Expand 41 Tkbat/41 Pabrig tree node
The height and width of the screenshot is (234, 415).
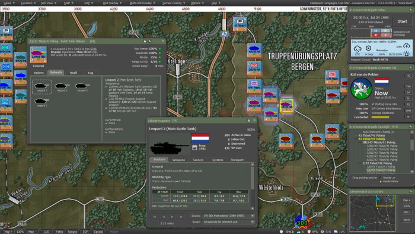[x=356, y=135]
